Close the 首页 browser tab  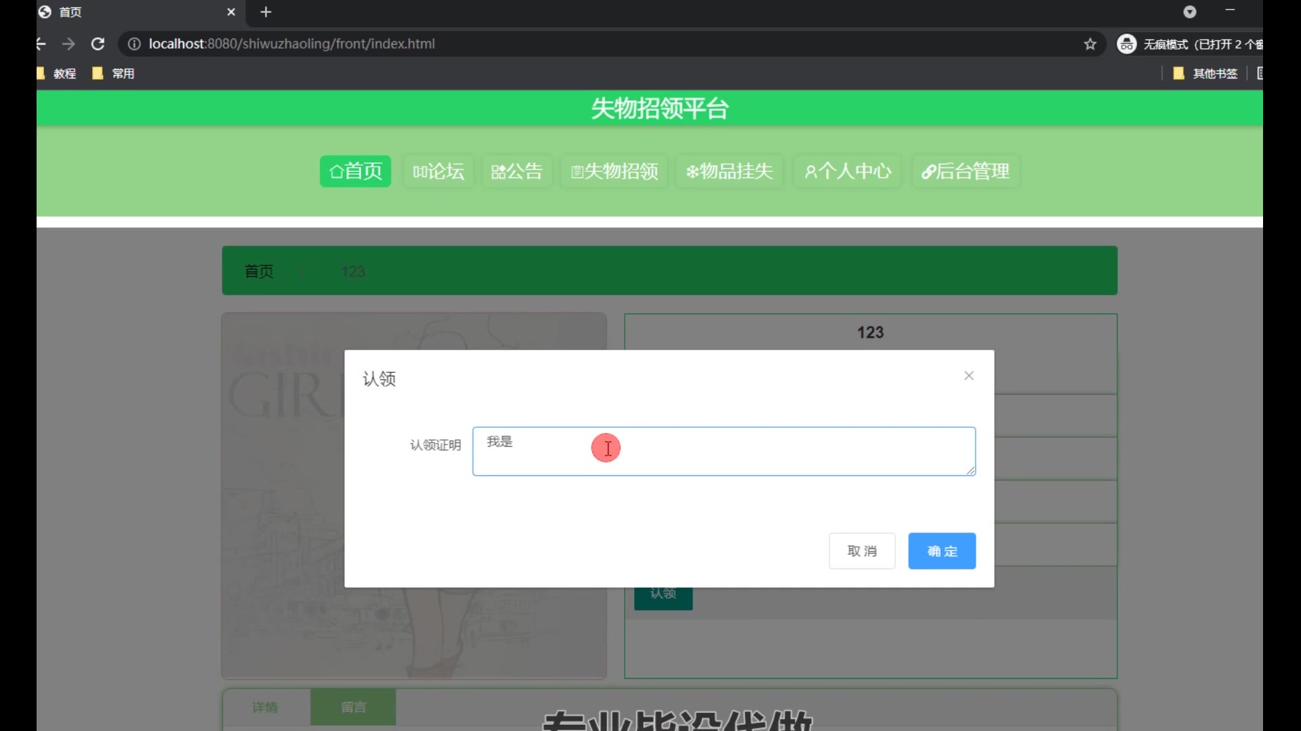pyautogui.click(x=231, y=12)
